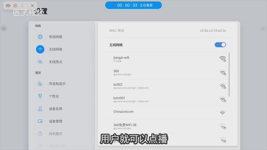Toggle the microphone in recording toolbar
The width and height of the screenshot is (267, 150).
click(22, 6)
